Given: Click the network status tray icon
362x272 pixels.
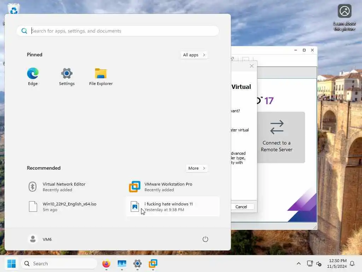Looking at the screenshot, I should tap(310, 263).
